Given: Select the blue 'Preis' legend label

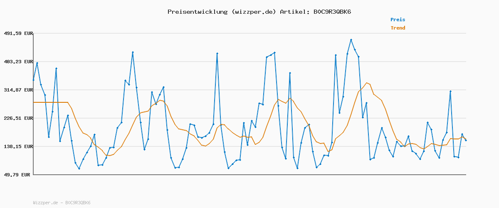Looking at the screenshot, I should click(398, 20).
